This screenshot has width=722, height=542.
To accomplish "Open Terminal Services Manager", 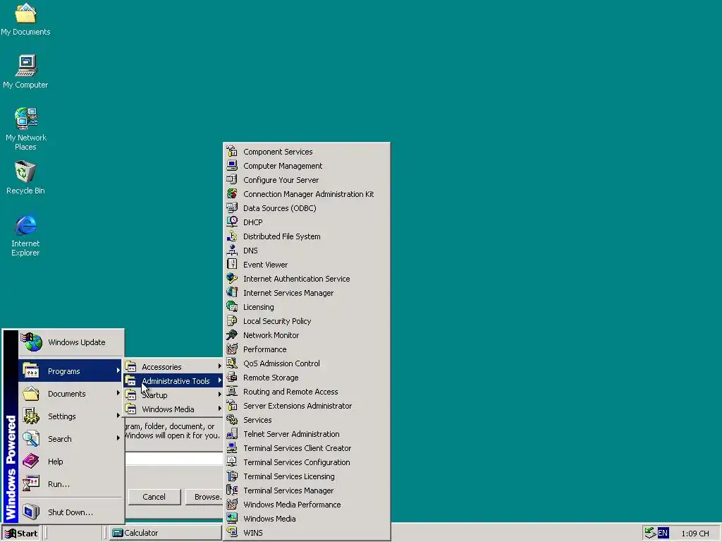I will point(307,491).
